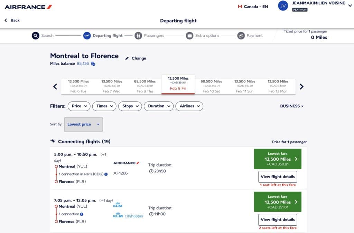The height and width of the screenshot is (233, 354).
Task: Click the miles balance info icon
Action: click(x=93, y=64)
